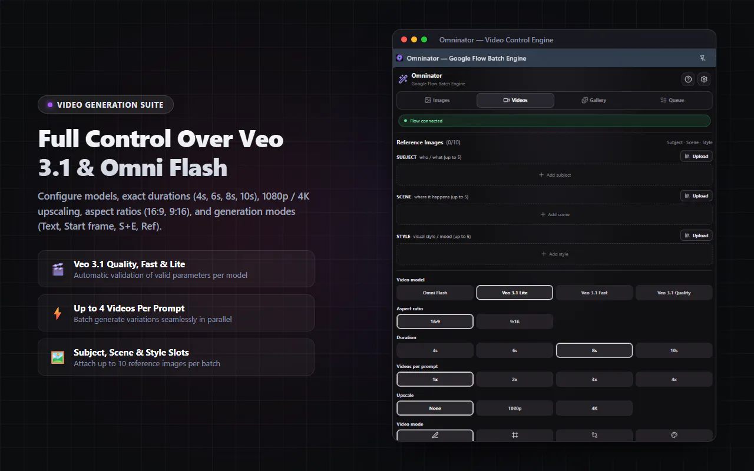Image resolution: width=754 pixels, height=471 pixels.
Task: Click the clapperboard icon on the Veo 3.1 card
Action: [58, 269]
